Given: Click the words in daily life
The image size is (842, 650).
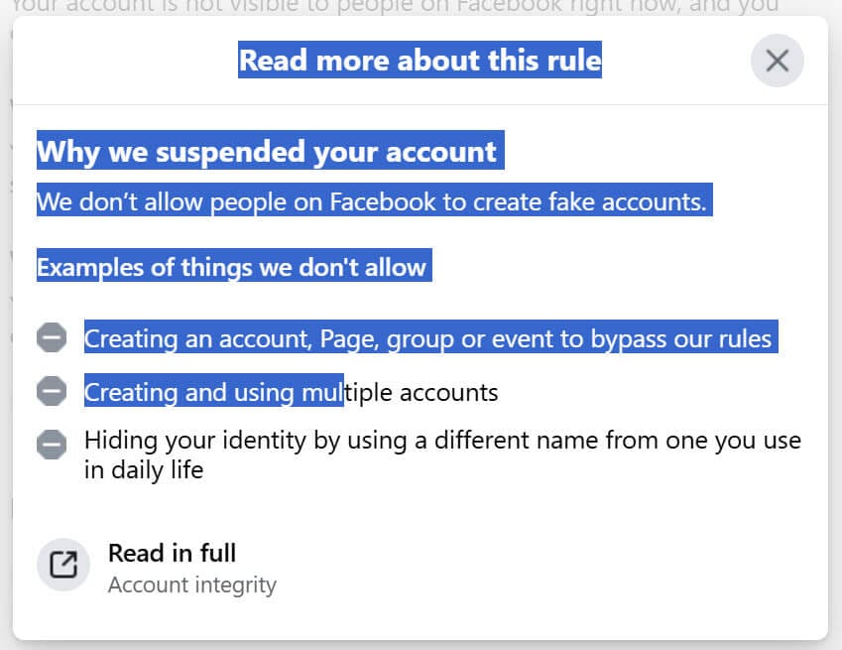Looking at the screenshot, I should (144, 470).
